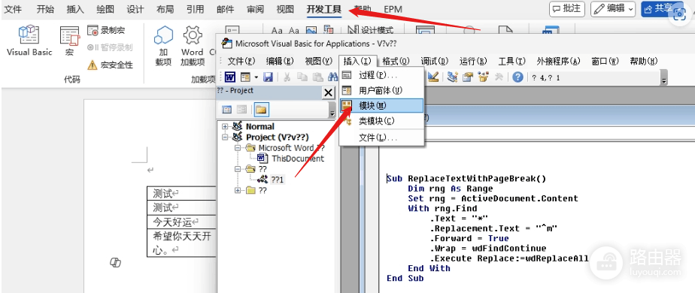Choose 文件(L)... from the Insert menu
This screenshot has height=293, width=695.
381,138
